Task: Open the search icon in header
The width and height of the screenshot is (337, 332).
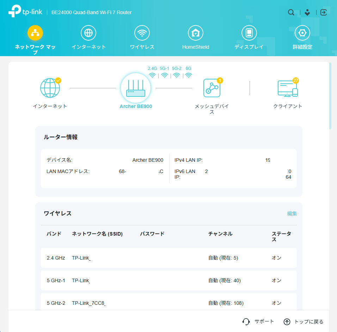Action: [x=291, y=12]
